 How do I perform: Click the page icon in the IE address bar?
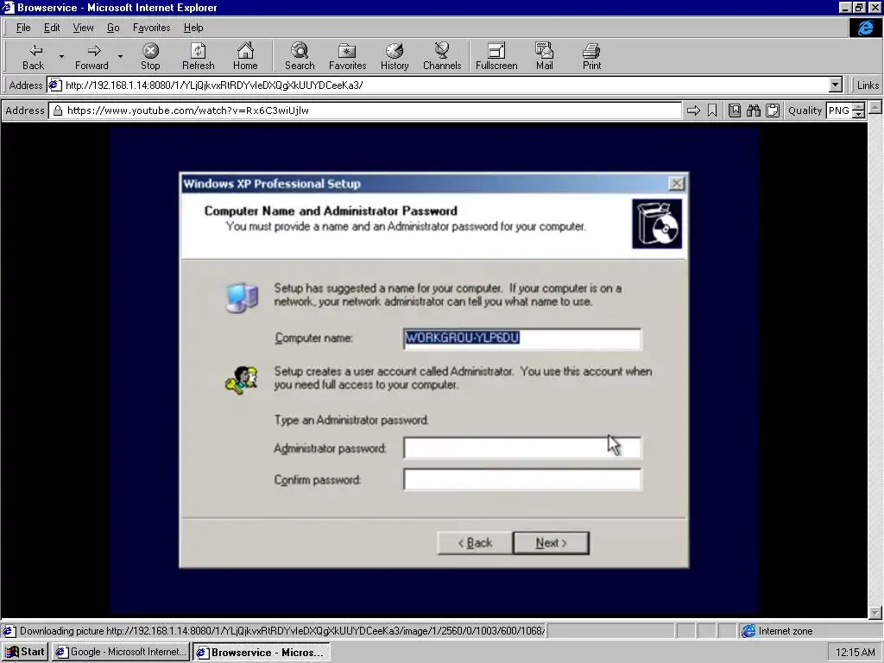pyautogui.click(x=54, y=85)
